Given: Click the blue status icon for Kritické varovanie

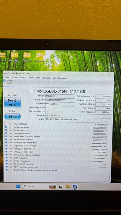Looking at the screenshot, I should (6, 127).
